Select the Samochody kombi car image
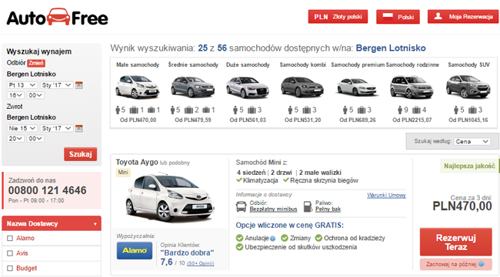 302,87
